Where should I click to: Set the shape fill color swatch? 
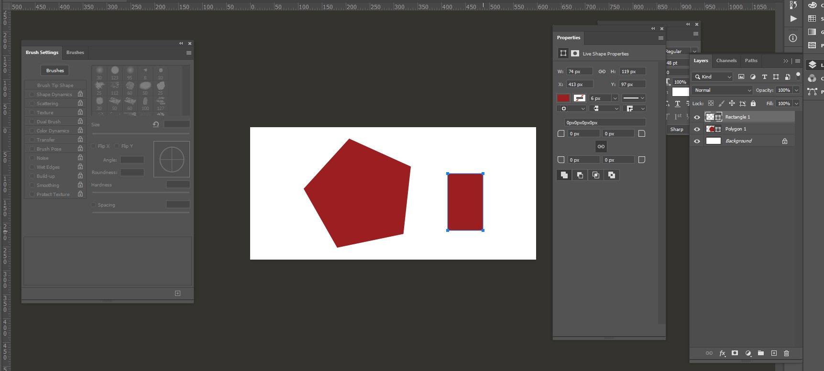point(563,98)
